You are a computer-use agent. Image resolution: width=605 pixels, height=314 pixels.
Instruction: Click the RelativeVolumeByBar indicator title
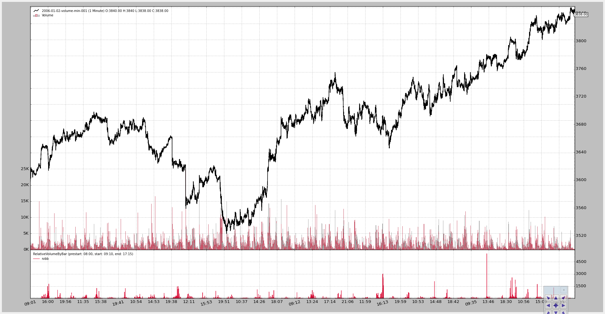[83, 254]
